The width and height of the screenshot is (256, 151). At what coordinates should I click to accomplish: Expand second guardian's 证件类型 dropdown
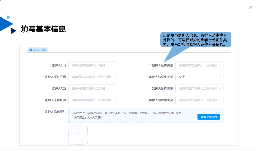[198, 88]
